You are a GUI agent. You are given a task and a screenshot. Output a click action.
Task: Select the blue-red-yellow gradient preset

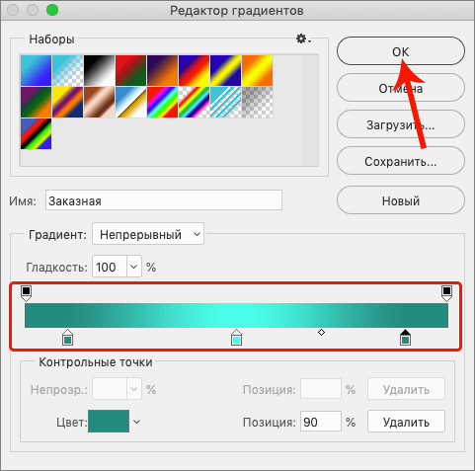[194, 70]
